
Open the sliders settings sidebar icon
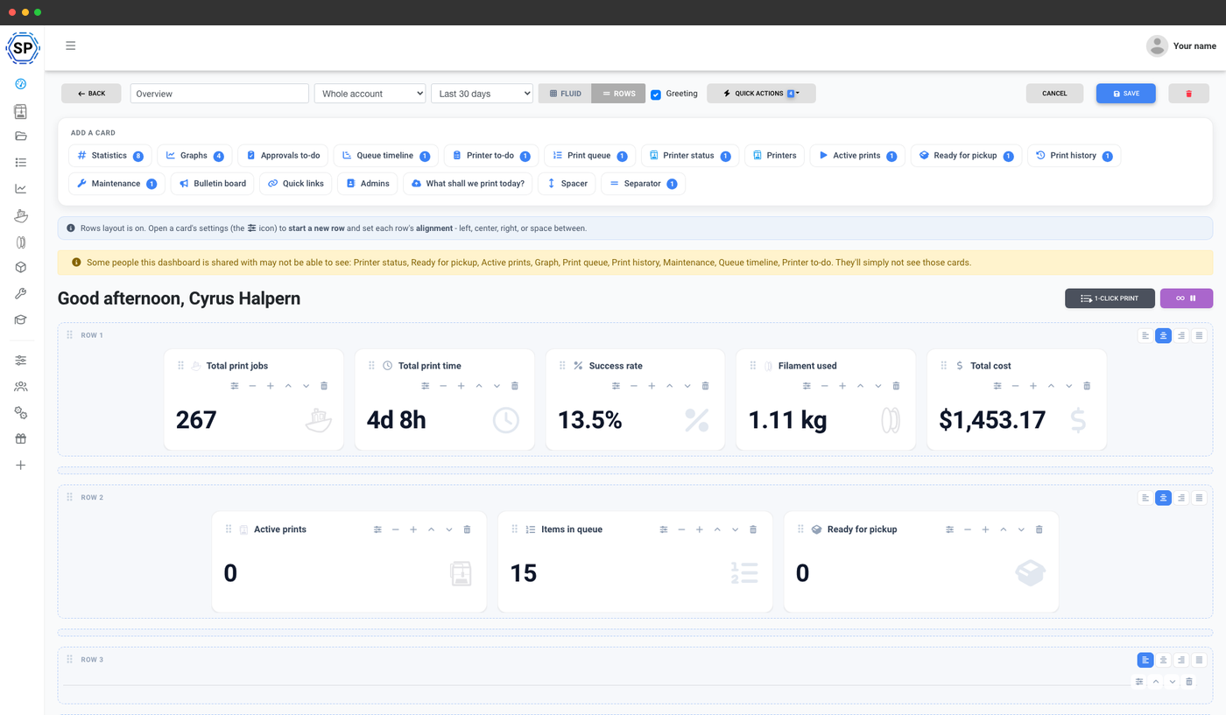point(21,360)
